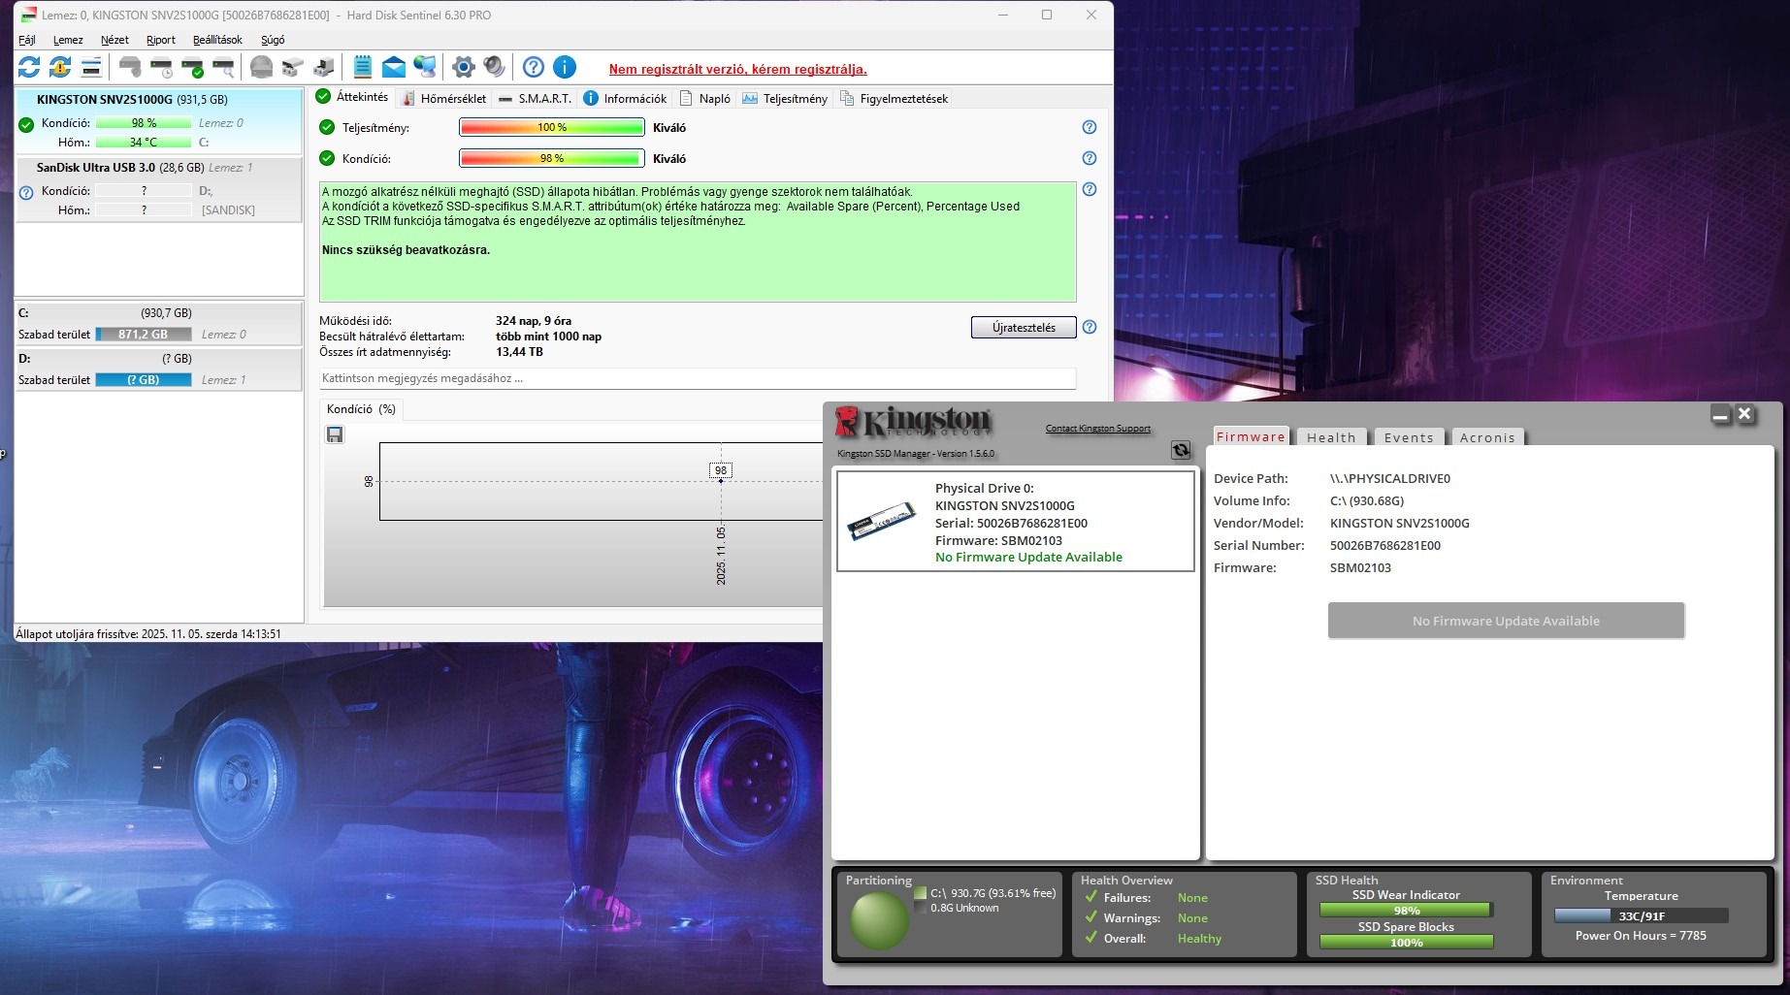This screenshot has height=995, width=1790.
Task: Click the SanDisk Ultra unknown status icon
Action: click(26, 193)
